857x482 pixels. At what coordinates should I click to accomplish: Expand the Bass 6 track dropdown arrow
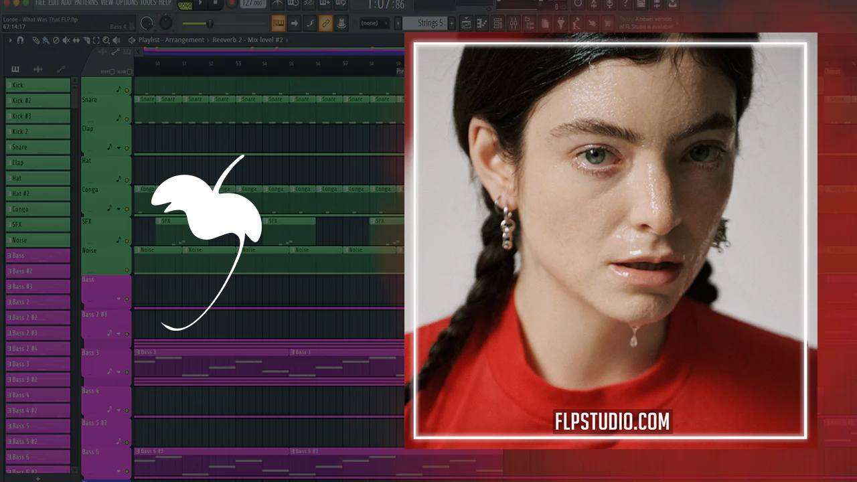click(x=119, y=471)
